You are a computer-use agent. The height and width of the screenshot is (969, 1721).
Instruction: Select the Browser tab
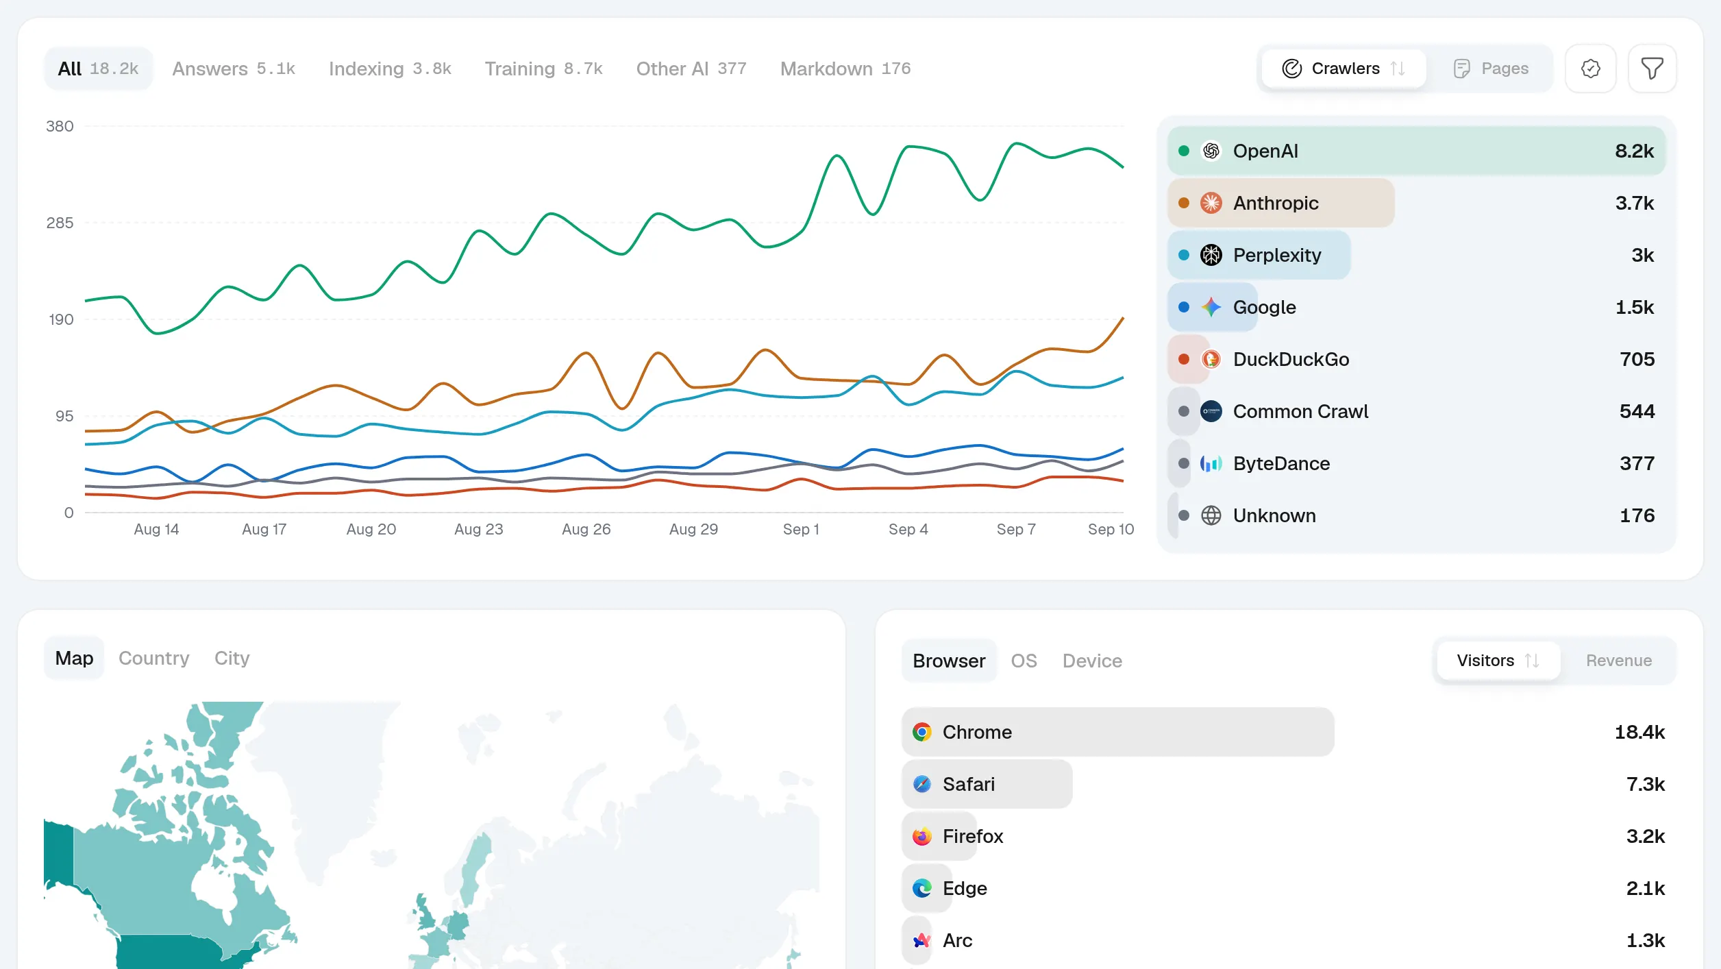[949, 661]
